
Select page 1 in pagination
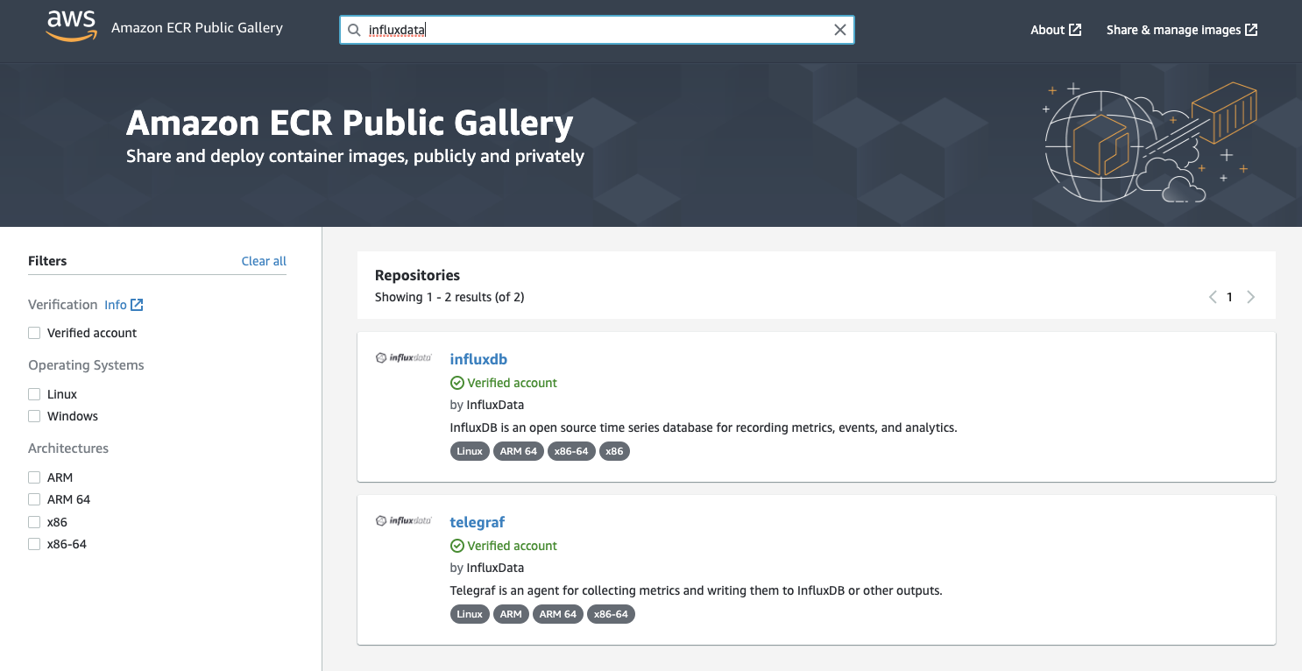(x=1229, y=297)
